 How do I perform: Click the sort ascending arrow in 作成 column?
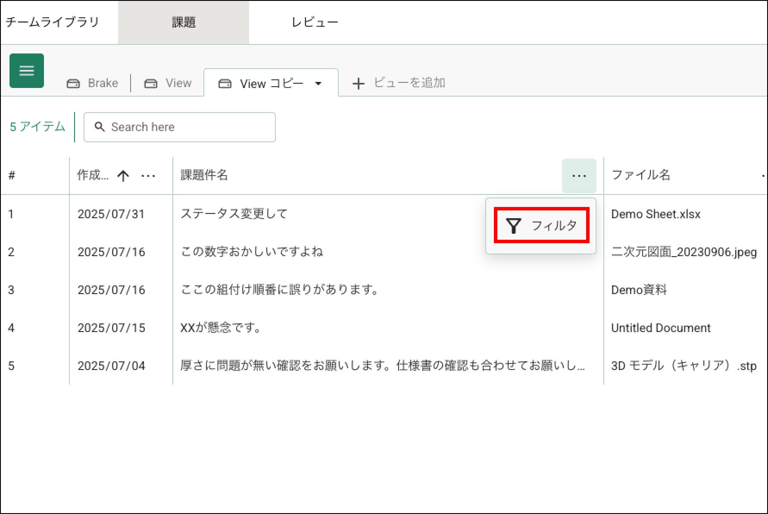(x=123, y=176)
